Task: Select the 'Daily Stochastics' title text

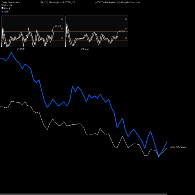Action: [11, 2]
